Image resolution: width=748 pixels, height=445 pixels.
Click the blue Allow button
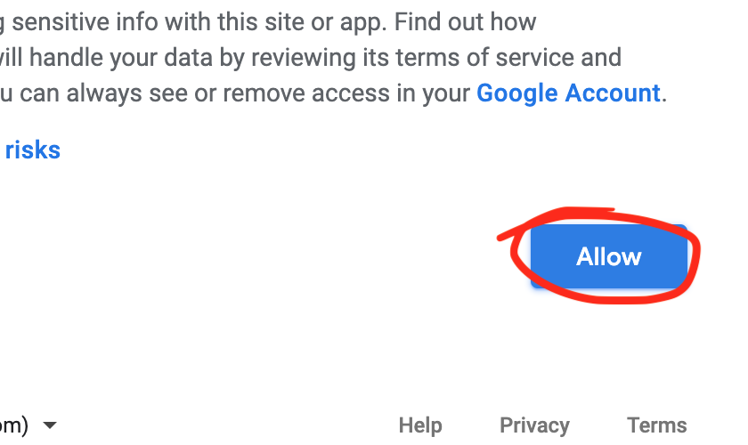coord(609,256)
